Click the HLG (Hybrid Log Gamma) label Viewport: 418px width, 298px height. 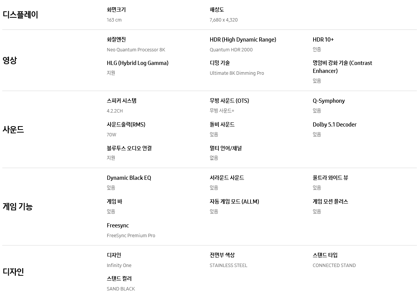tap(138, 63)
